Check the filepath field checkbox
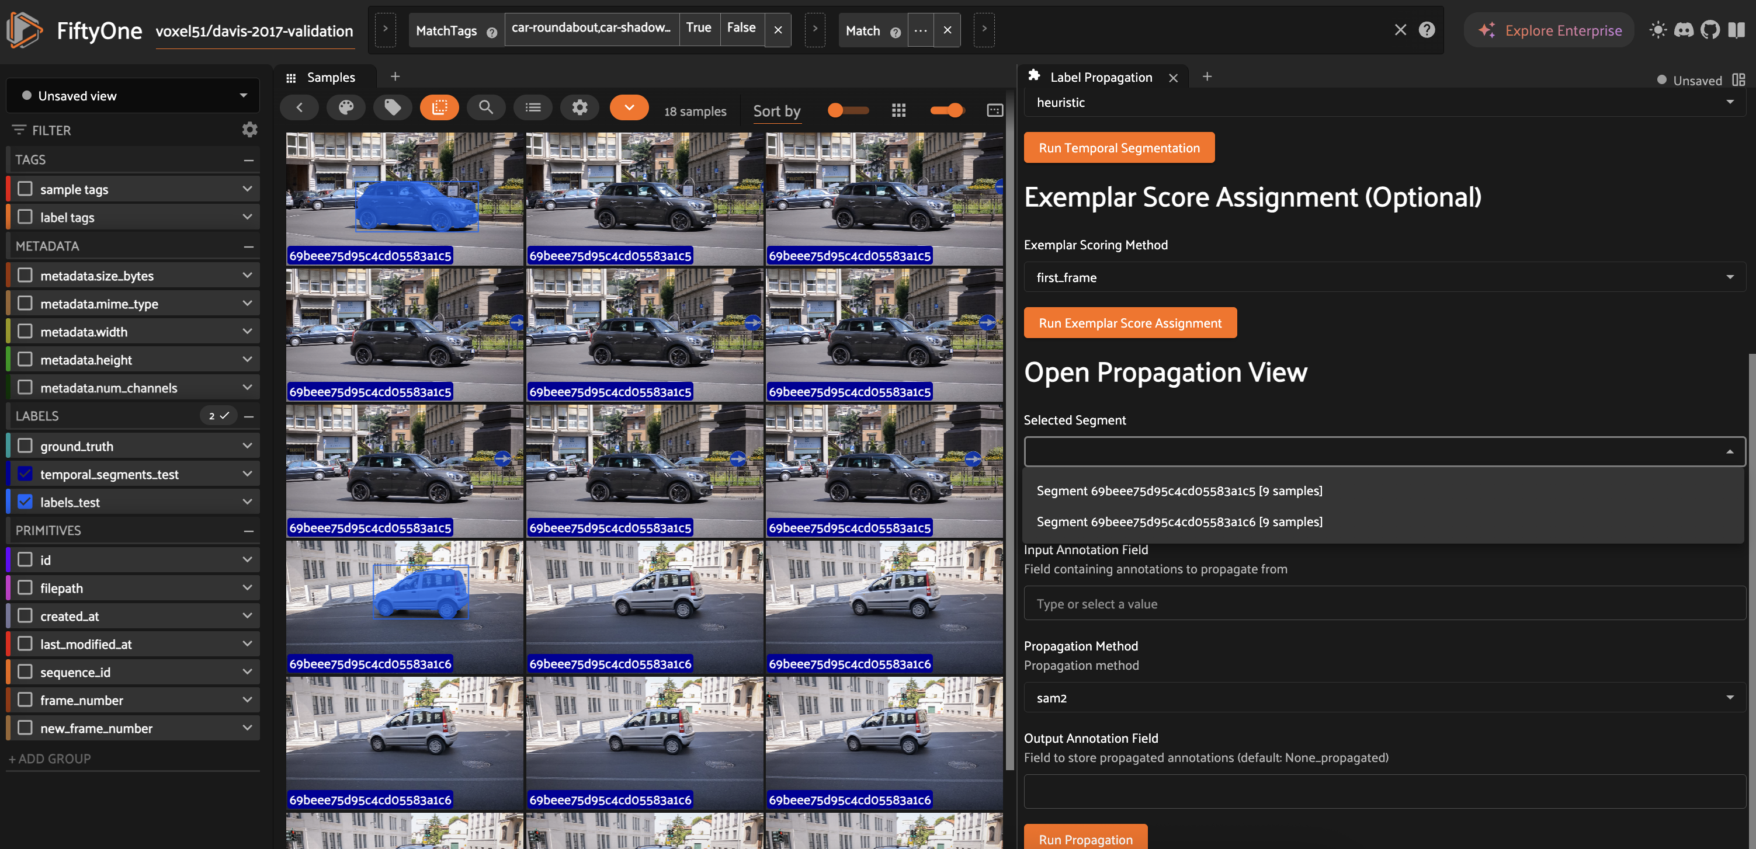Viewport: 1756px width, 849px height. click(25, 587)
